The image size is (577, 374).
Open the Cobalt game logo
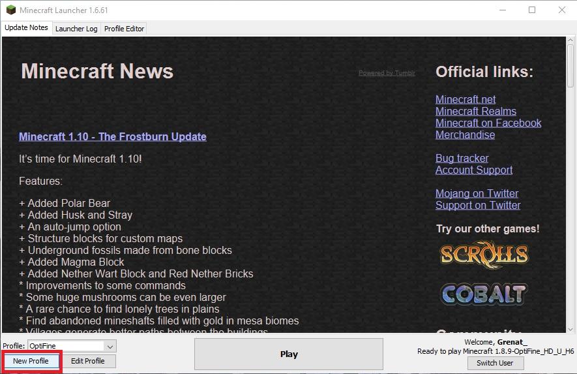484,294
